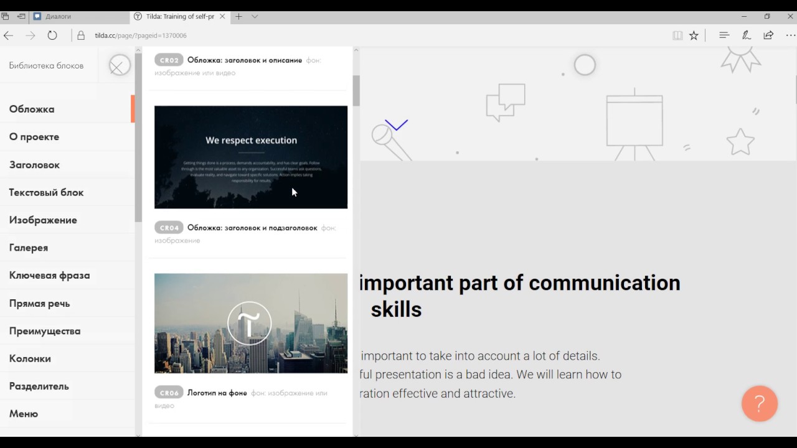Image resolution: width=797 pixels, height=448 pixels.
Task: Select Ключевая фраза category
Action: point(49,275)
